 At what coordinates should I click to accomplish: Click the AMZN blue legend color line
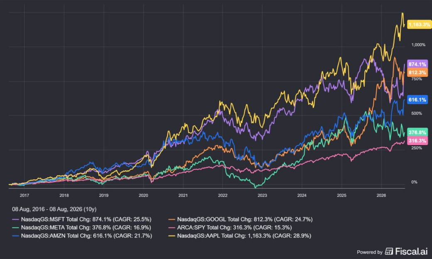point(16,236)
